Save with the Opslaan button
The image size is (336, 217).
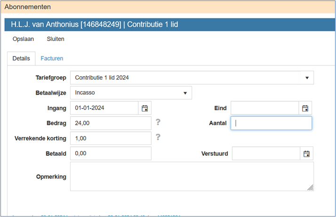click(x=23, y=39)
